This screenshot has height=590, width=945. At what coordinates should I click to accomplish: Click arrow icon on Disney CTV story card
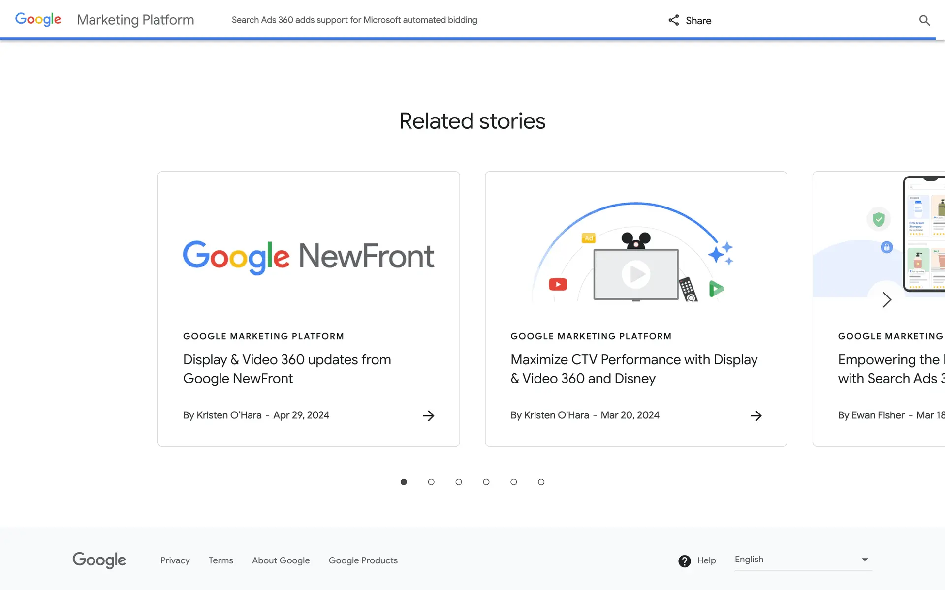click(x=756, y=415)
